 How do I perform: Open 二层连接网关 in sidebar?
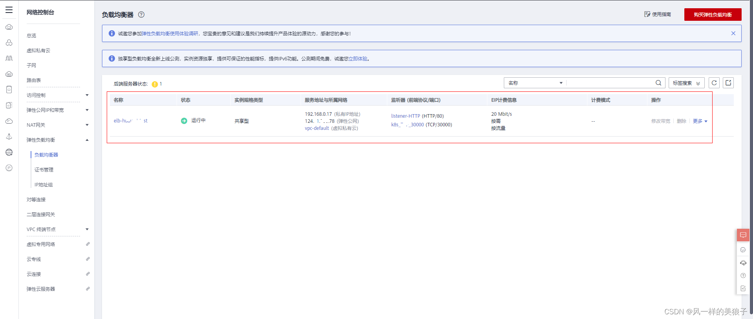pyautogui.click(x=41, y=215)
